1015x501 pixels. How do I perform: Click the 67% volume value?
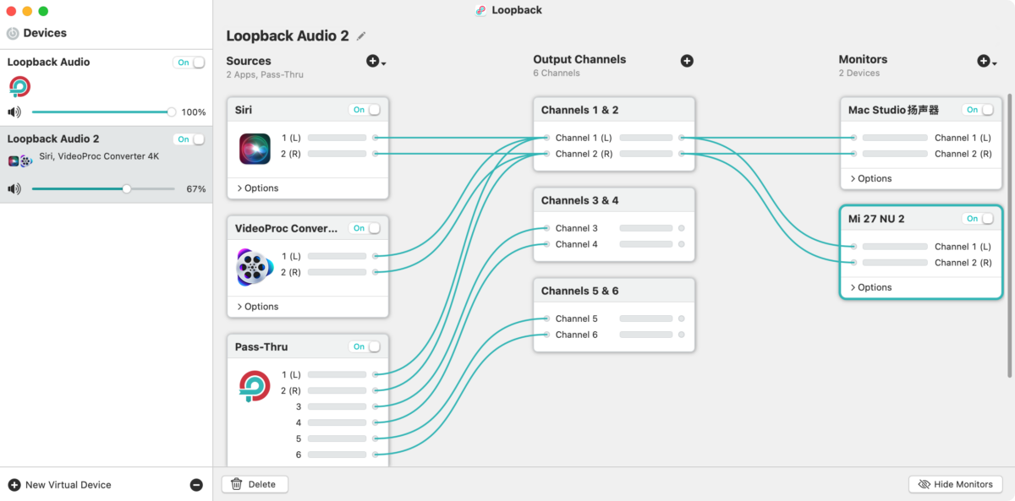coord(196,189)
